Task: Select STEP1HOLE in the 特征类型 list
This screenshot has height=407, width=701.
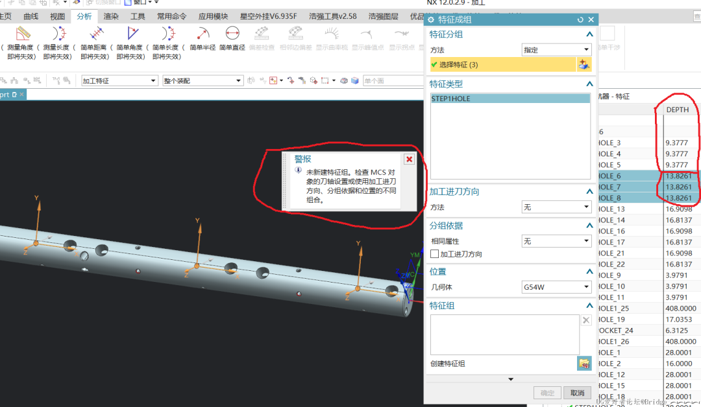Action: (510, 99)
